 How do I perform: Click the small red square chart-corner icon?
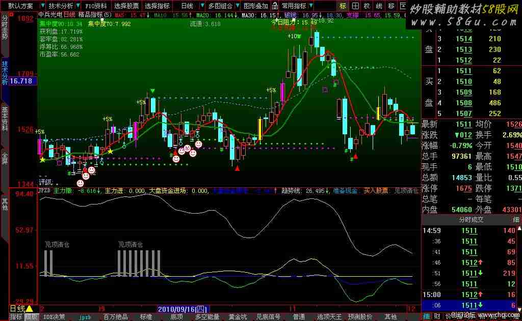click(11, 15)
